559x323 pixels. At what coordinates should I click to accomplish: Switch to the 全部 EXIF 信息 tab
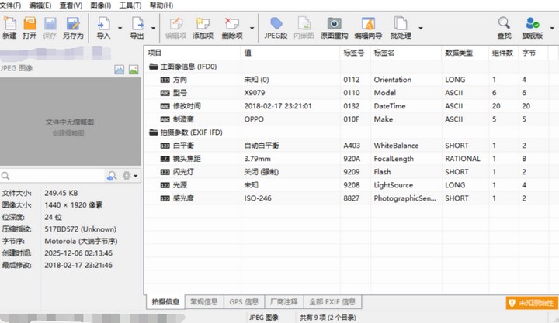[333, 301]
